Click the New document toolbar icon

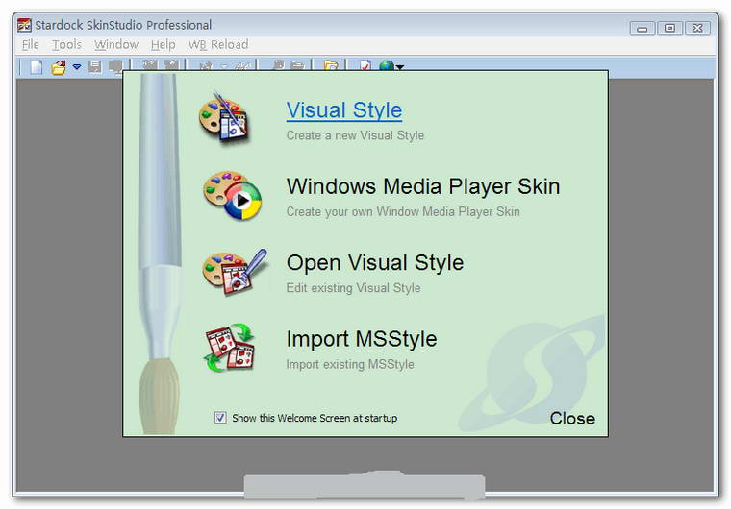pos(37,67)
